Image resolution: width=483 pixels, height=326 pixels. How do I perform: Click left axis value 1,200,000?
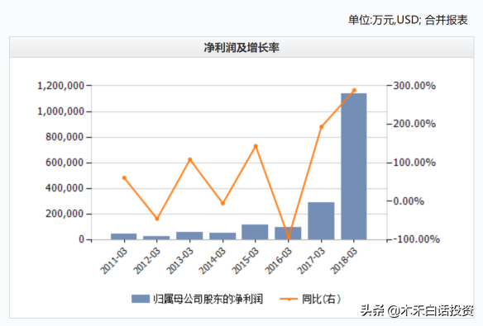60,86
